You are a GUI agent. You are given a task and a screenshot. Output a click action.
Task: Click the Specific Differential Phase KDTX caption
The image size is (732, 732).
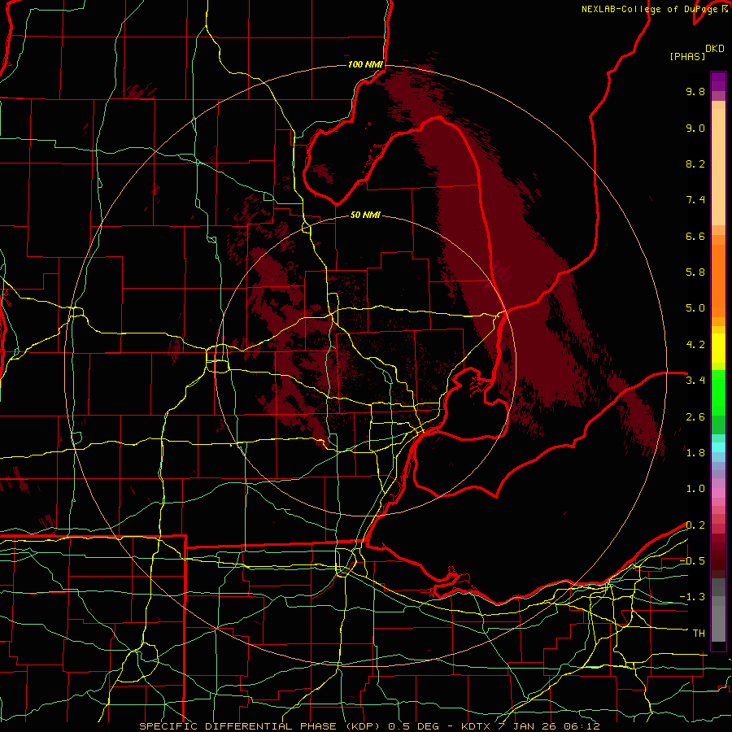[370, 726]
